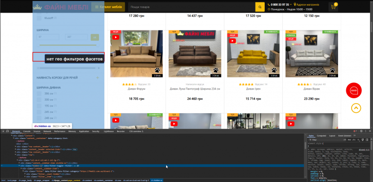
Task: Click the yellow scroll-to-top arrow button
Action: tap(356, 108)
